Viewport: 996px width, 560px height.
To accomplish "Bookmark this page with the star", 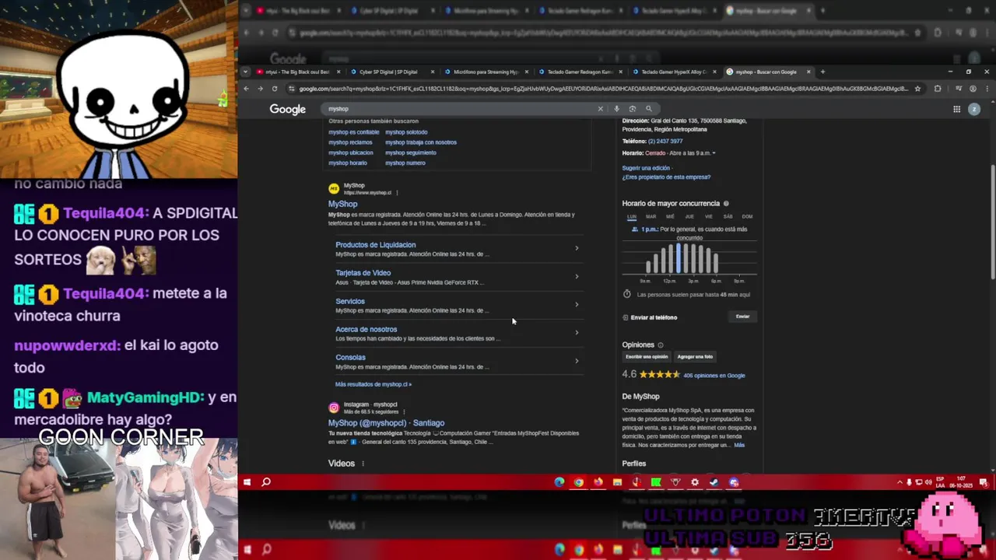I will pos(917,89).
